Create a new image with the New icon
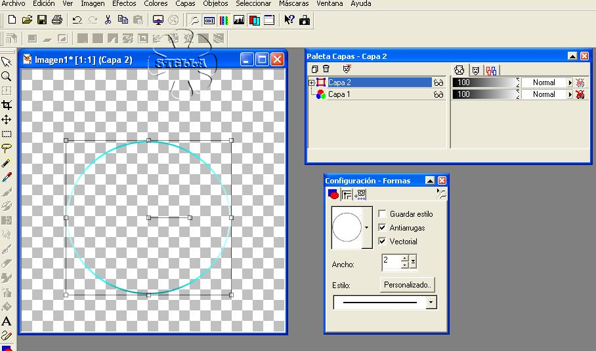 (12, 20)
